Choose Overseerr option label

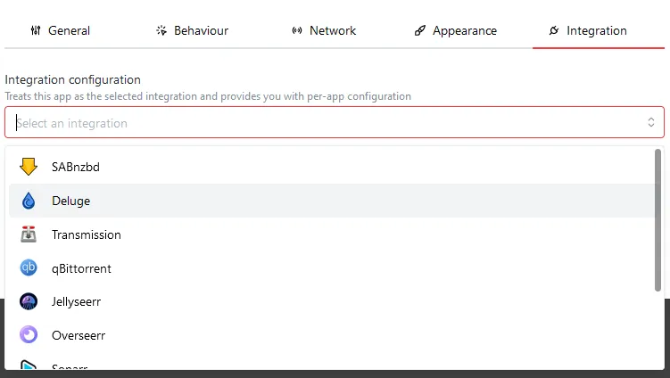(79, 335)
